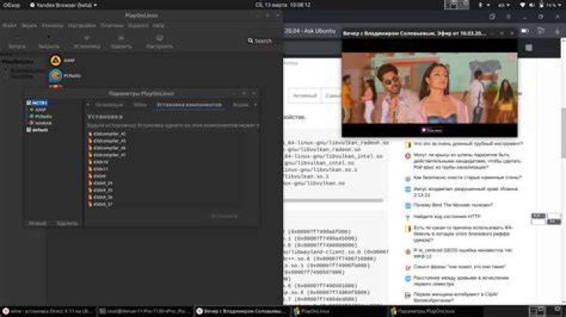Switch to the Wine tab in settings window
This screenshot has height=317, width=566.
coord(140,105)
